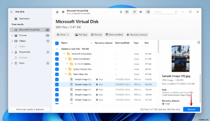The height and width of the screenshot is (121, 210).
Task: Click the Videos film icon
Action: 16,41
